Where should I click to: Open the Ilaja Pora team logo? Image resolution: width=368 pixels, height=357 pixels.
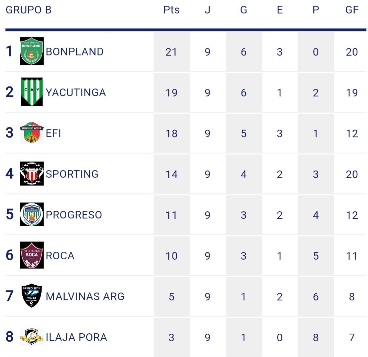click(32, 337)
